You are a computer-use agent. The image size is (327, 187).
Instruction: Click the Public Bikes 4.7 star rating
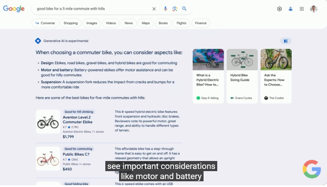[70, 159]
